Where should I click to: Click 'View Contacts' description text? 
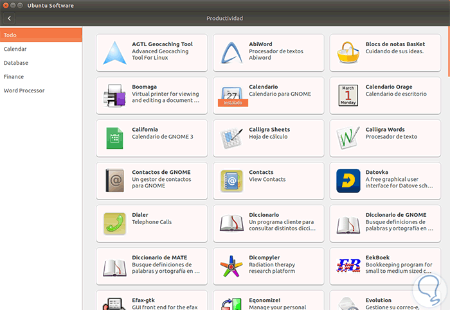coord(267,179)
